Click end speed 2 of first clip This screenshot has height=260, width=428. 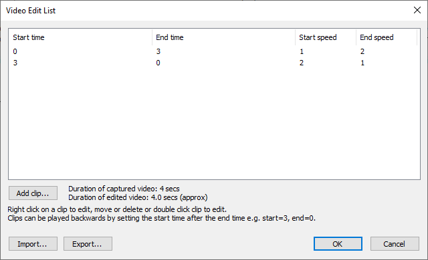pyautogui.click(x=362, y=51)
